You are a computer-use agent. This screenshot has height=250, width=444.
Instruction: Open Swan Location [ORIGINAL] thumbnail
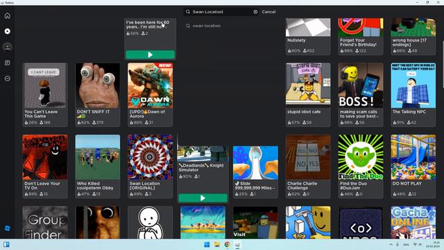[150, 157]
